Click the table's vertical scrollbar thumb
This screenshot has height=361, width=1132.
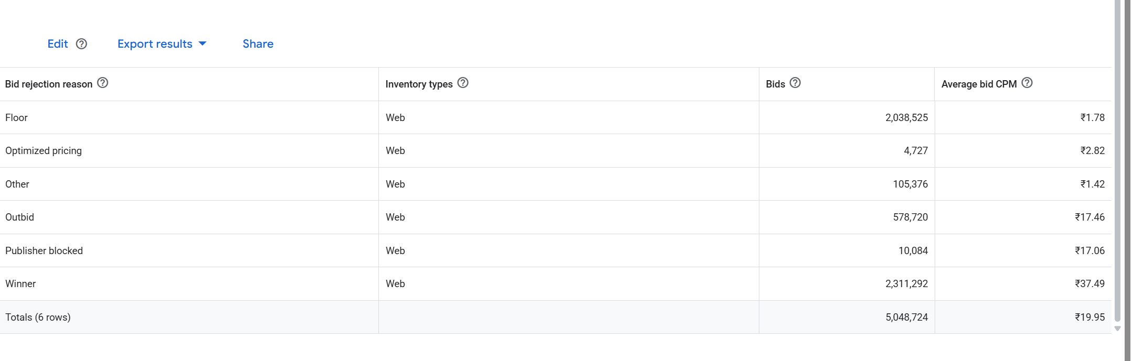tap(1117, 160)
